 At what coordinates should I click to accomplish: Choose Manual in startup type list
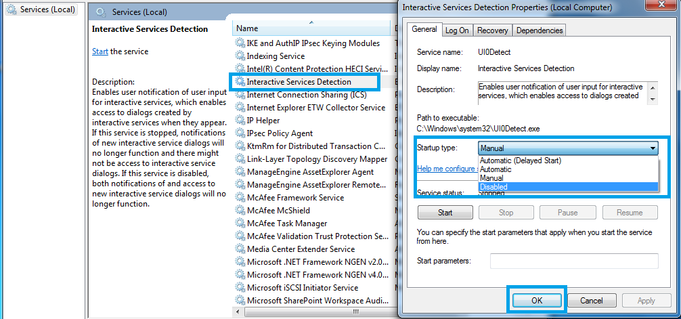click(x=569, y=178)
